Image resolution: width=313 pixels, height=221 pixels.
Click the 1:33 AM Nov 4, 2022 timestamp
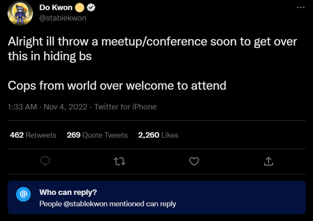[48, 107]
